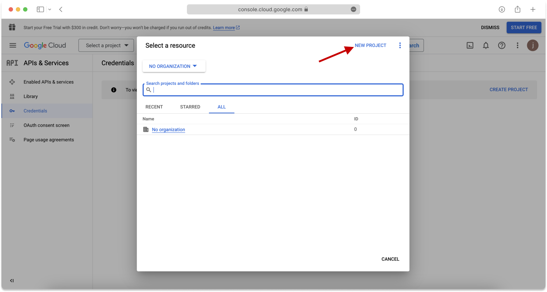Click the START FREE button
This screenshot has height=292, width=547.
click(524, 27)
